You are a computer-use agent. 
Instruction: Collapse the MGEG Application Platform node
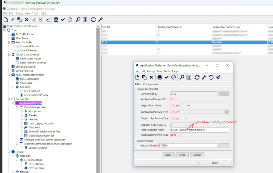9,75
